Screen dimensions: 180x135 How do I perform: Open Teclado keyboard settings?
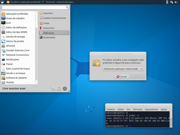pos(7,82)
